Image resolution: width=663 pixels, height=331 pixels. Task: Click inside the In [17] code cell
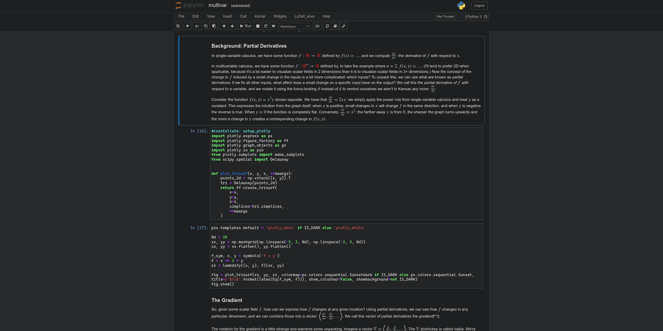[345, 256]
